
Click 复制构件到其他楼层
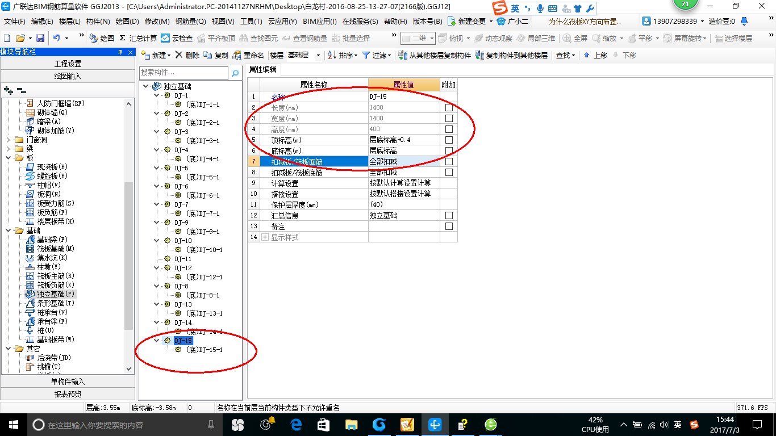click(512, 55)
